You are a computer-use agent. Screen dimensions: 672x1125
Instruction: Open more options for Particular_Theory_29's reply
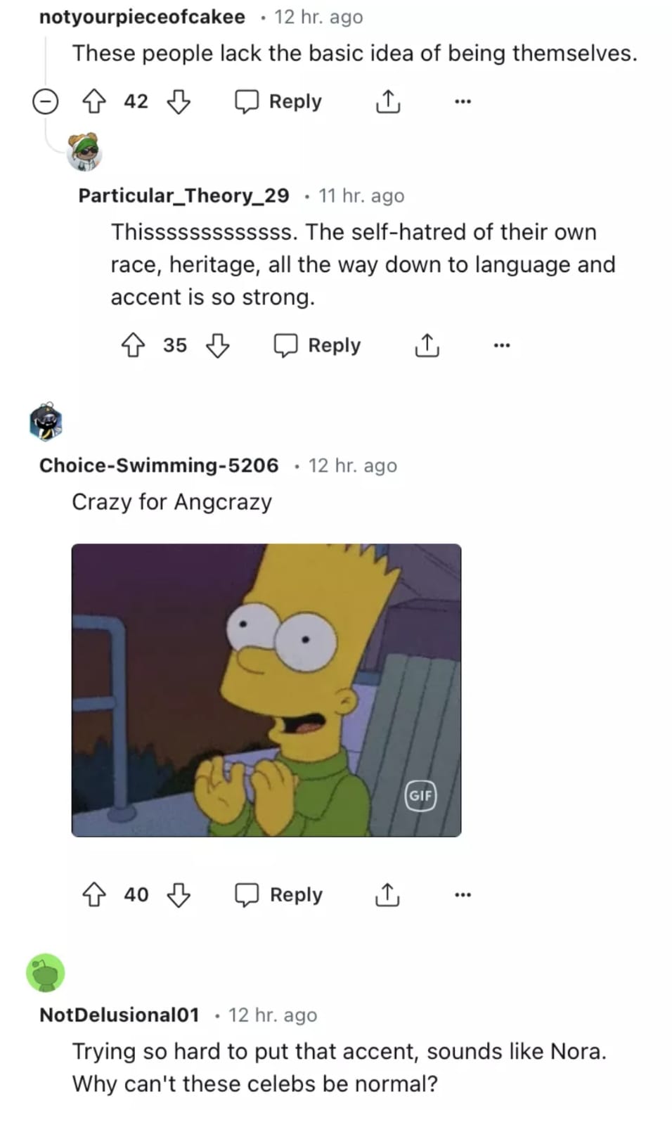click(502, 345)
